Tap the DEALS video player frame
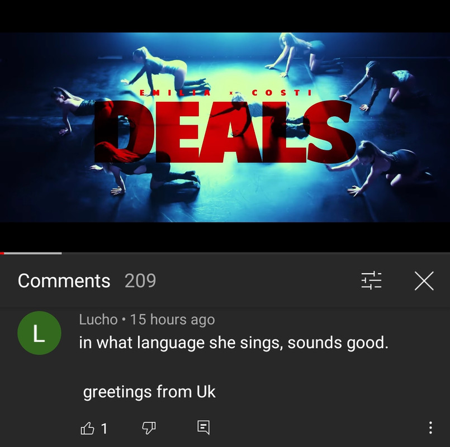This screenshot has height=447, width=450. [225, 127]
